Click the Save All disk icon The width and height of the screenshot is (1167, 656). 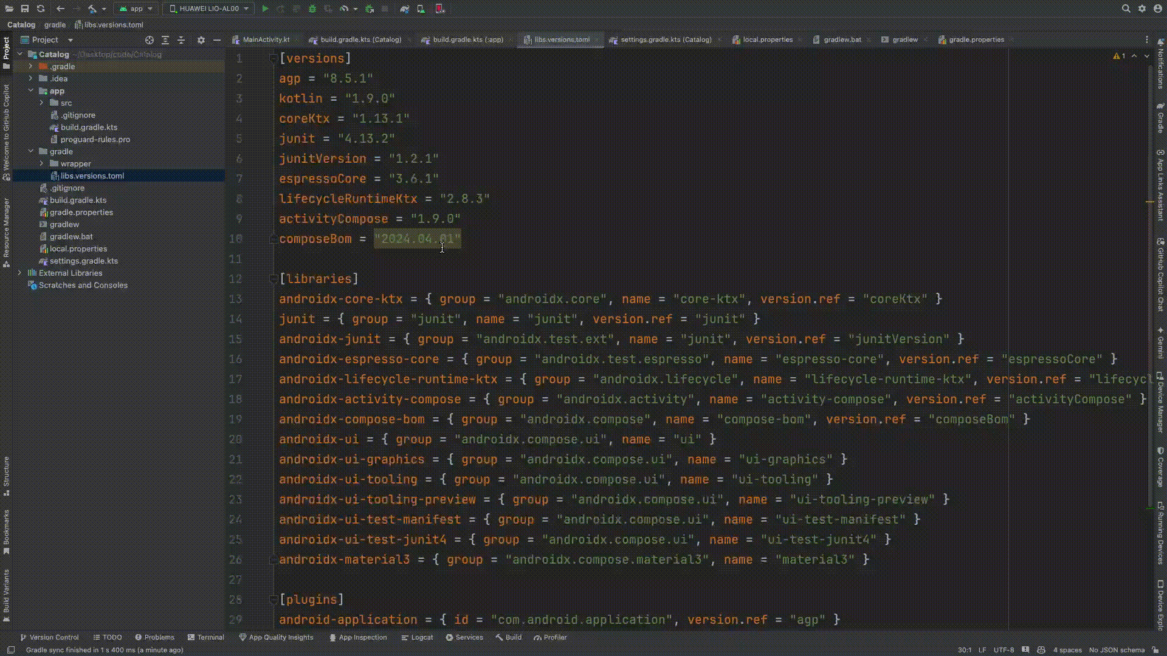[25, 9]
